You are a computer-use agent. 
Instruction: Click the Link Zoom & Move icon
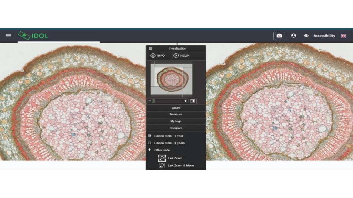pos(162,165)
